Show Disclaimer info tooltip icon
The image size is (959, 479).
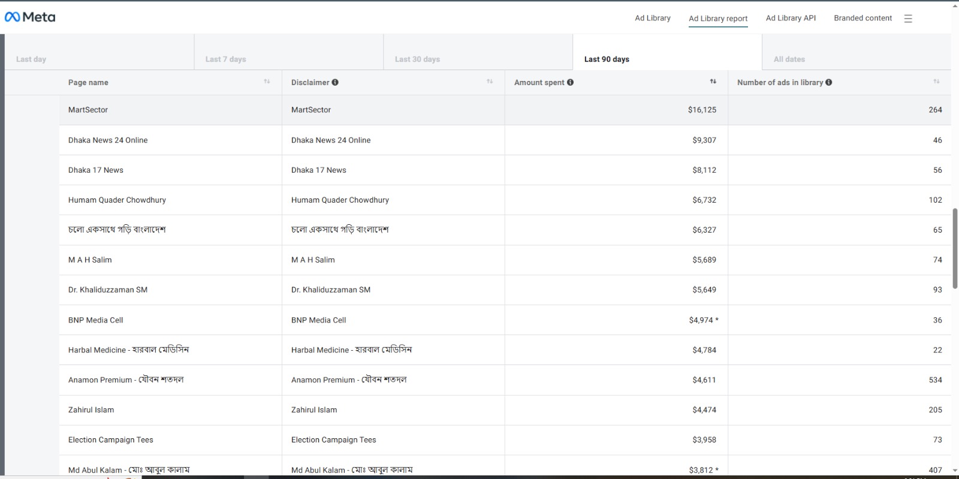point(335,82)
